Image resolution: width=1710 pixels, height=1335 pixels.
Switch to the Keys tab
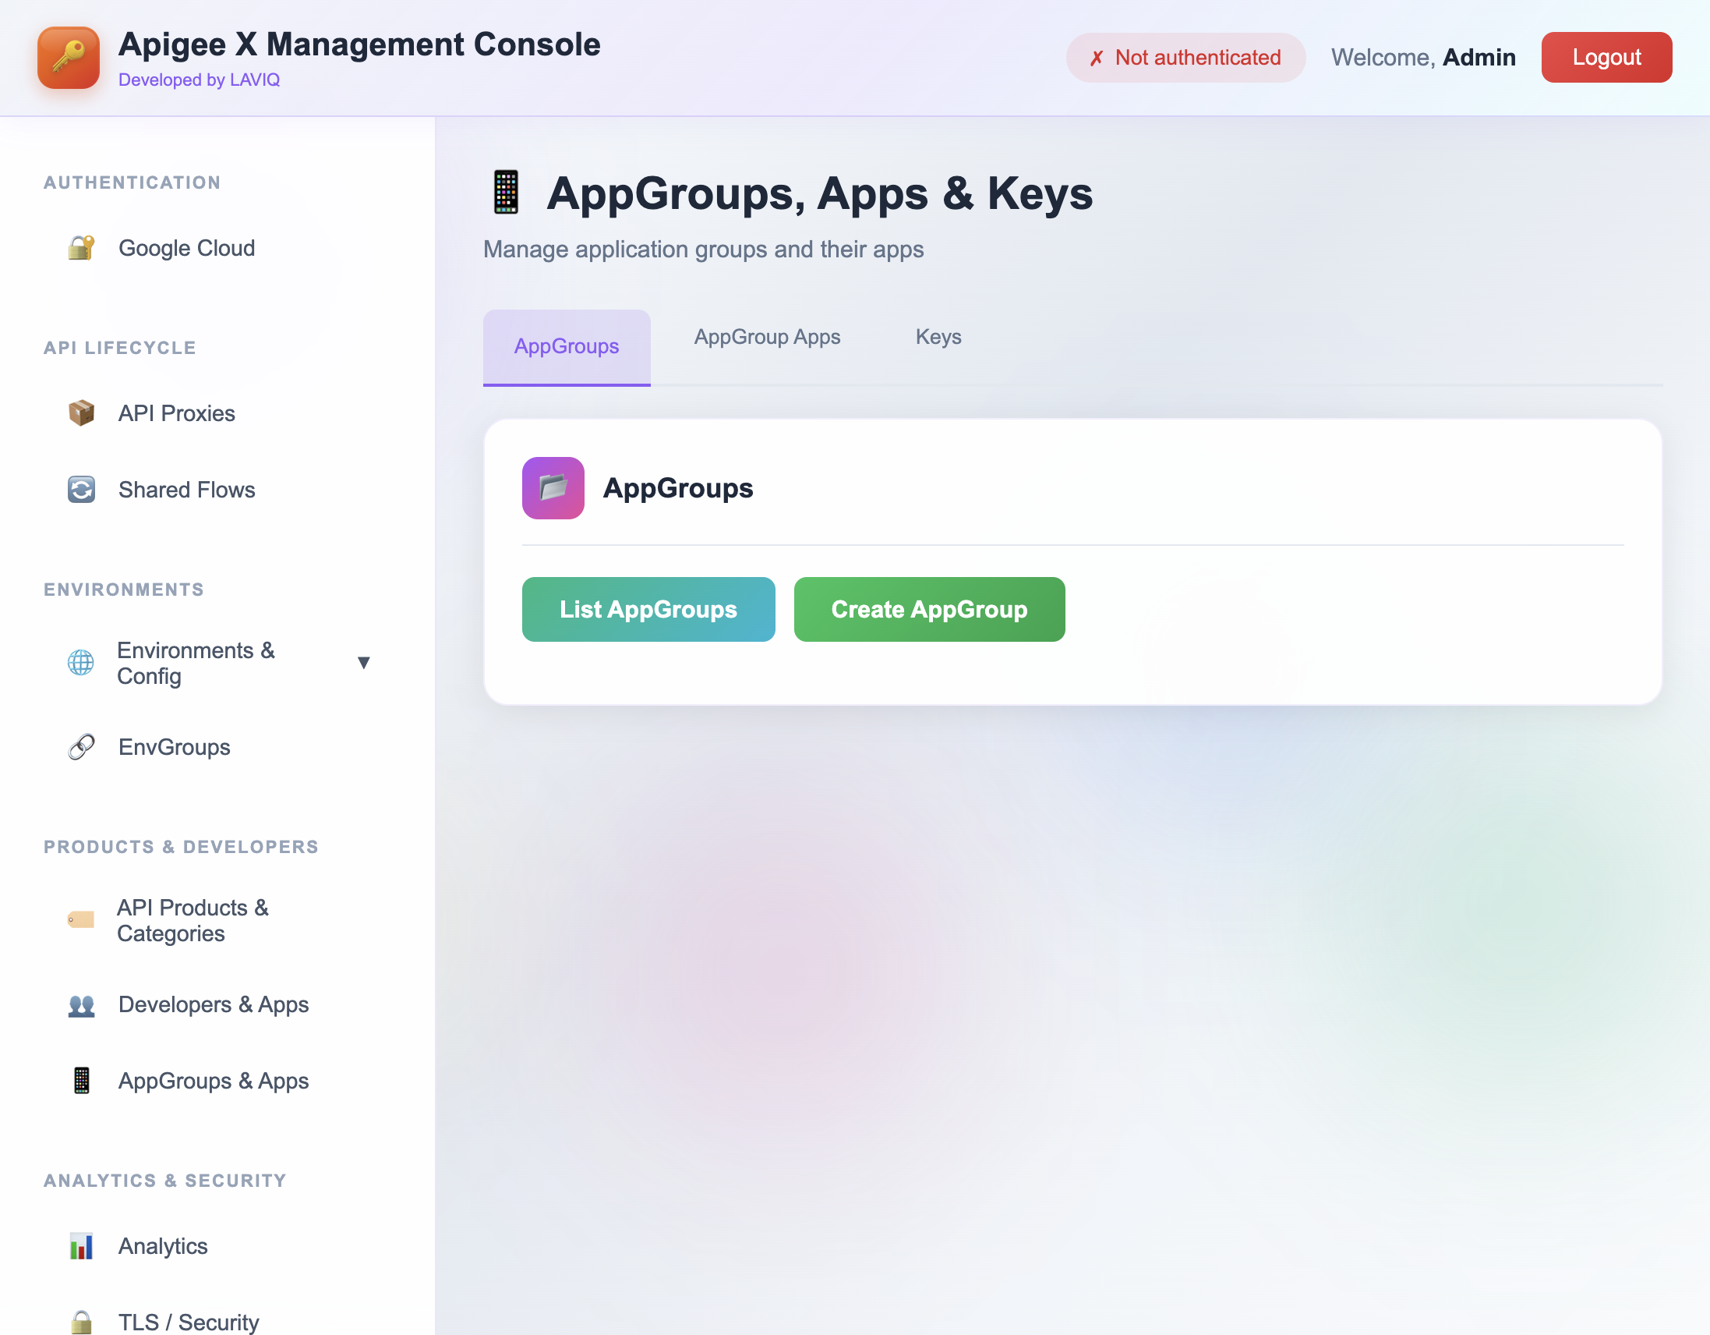point(938,337)
